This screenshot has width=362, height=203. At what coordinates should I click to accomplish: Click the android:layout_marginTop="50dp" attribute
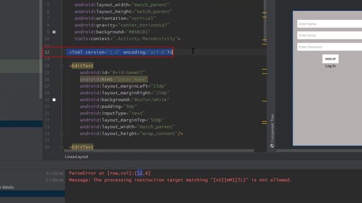coord(122,120)
